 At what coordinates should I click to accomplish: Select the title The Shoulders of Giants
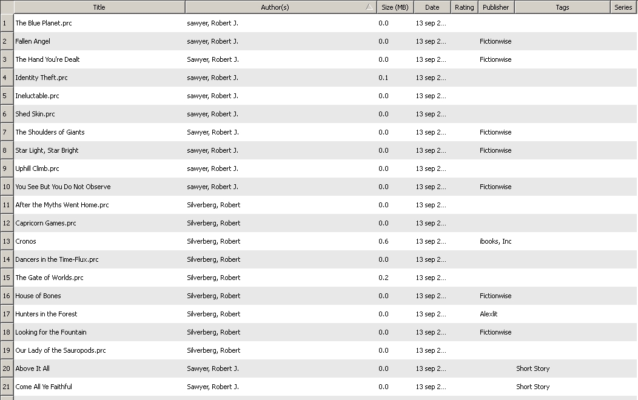(50, 132)
